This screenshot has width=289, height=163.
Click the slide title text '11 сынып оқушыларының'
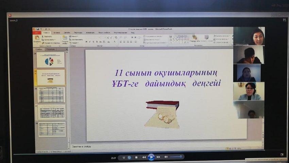[x=166, y=73]
